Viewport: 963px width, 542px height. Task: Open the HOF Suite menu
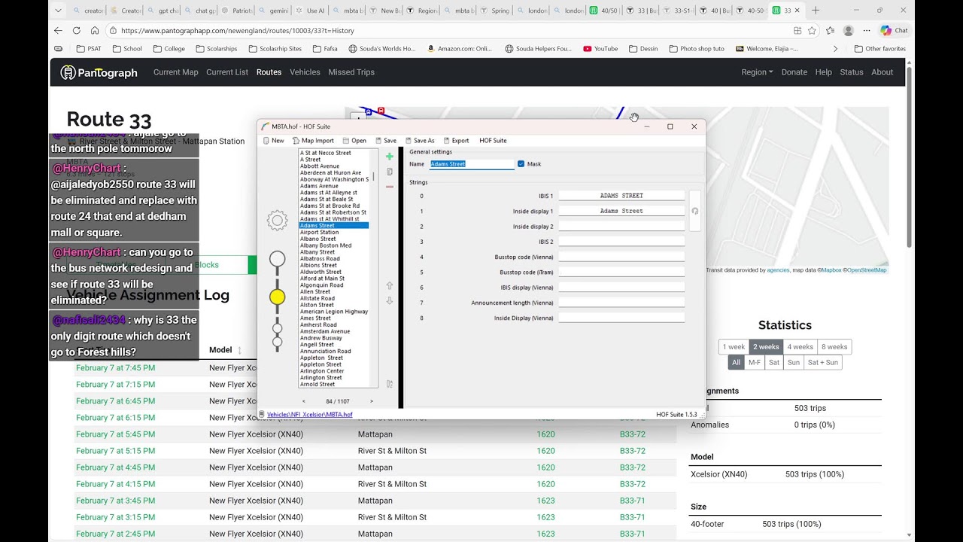494,141
